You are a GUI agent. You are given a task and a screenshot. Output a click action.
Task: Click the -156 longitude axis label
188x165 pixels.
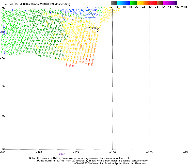point(113,152)
